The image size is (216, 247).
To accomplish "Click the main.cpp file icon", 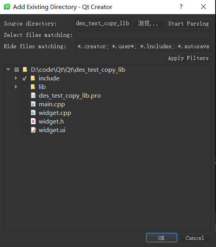I will point(33,104).
